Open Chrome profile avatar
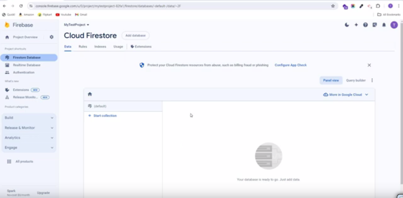The height and width of the screenshot is (198, 403). tap(390, 6)
